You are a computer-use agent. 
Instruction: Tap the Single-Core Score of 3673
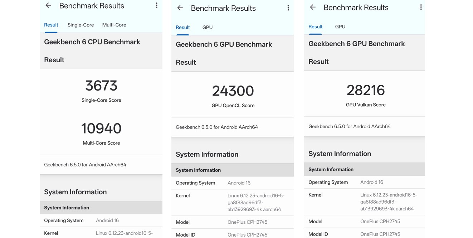(101, 86)
